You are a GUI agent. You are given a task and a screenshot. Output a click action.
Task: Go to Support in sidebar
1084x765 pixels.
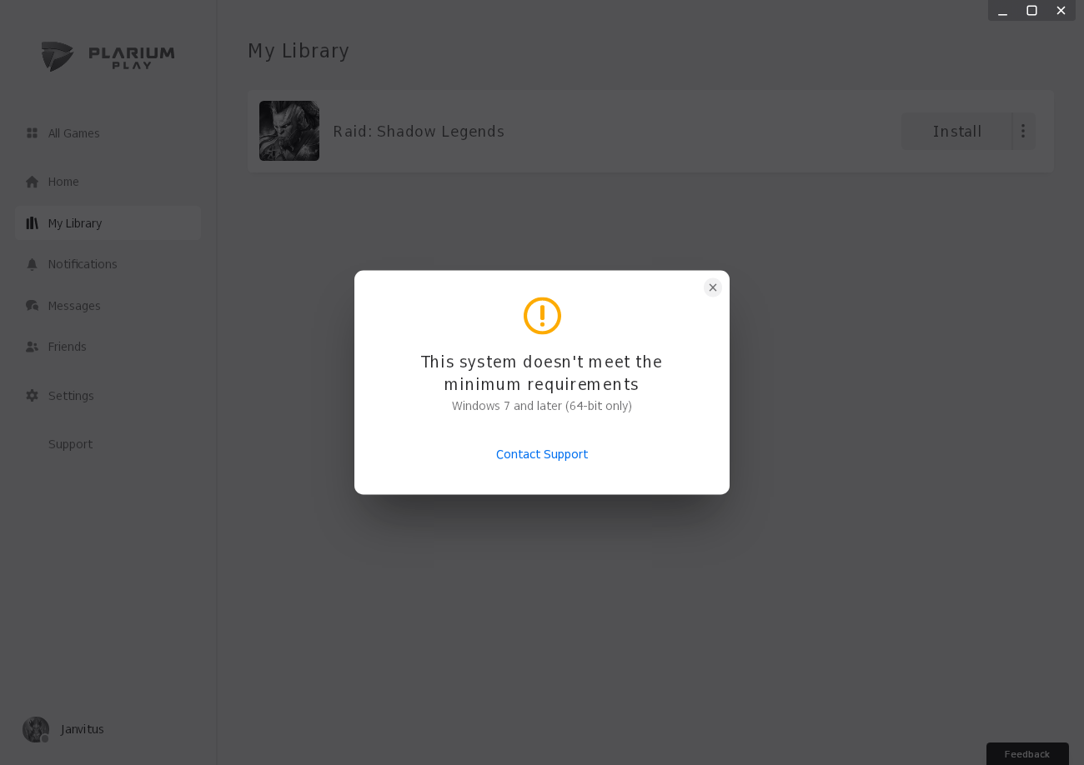(70, 444)
